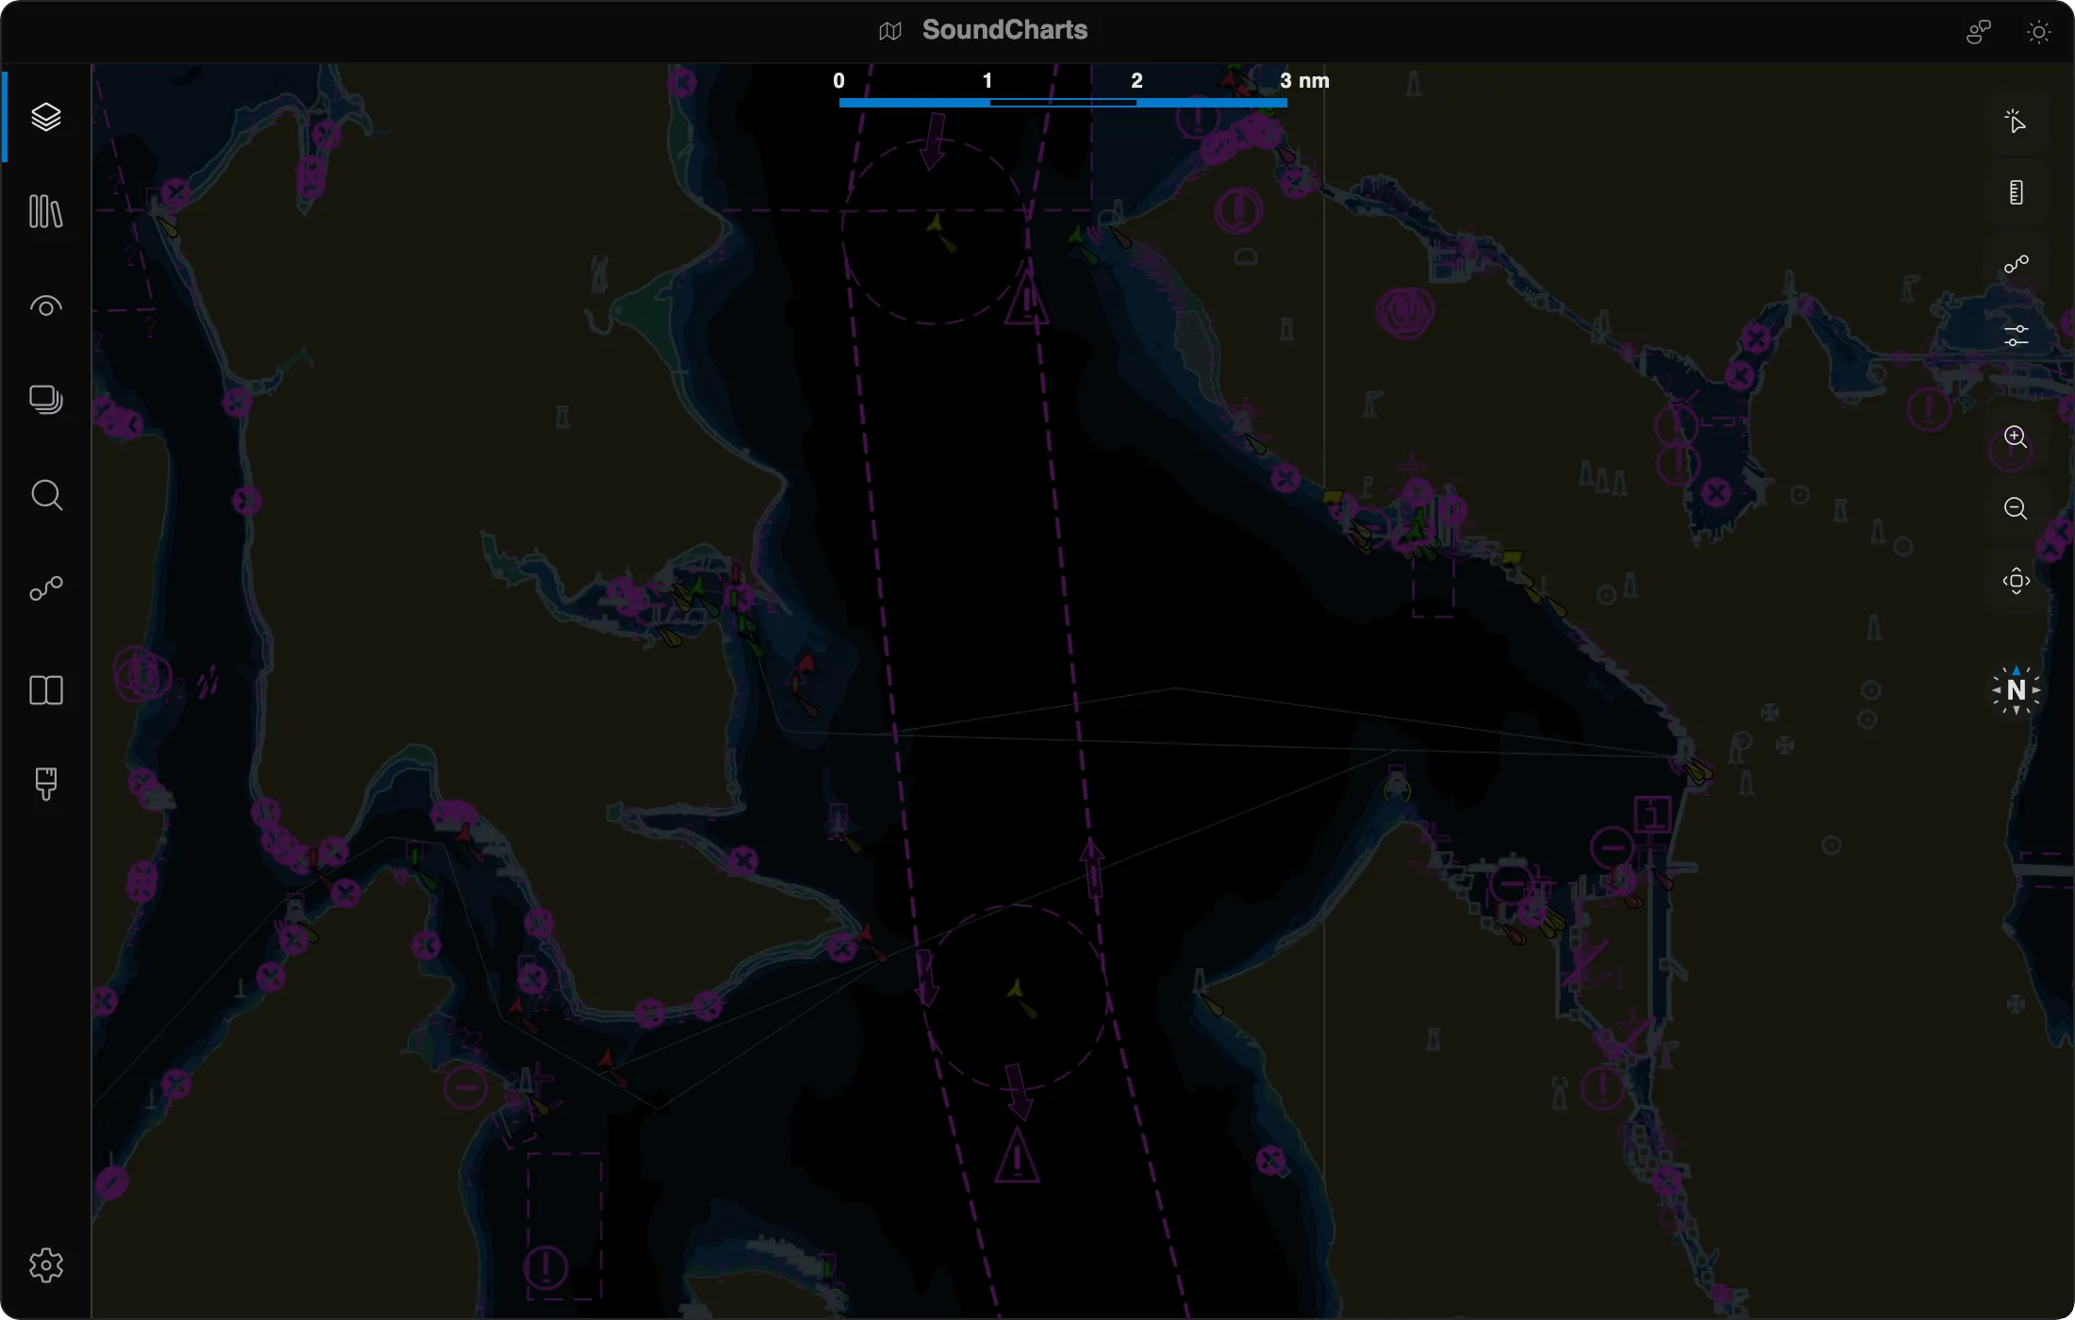Click the nautical mile scale bar

[1063, 102]
